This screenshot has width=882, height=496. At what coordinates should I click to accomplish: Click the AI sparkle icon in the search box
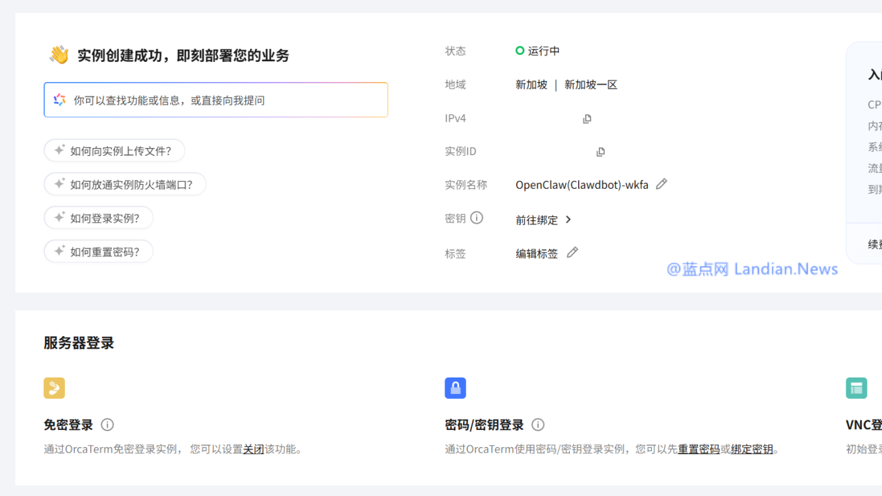click(59, 99)
